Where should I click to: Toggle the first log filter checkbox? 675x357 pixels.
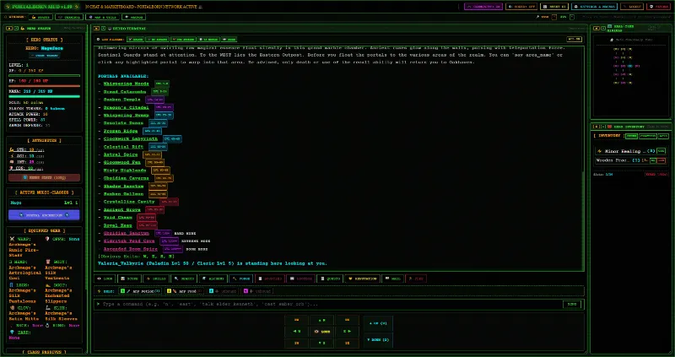pyautogui.click(x=135, y=39)
